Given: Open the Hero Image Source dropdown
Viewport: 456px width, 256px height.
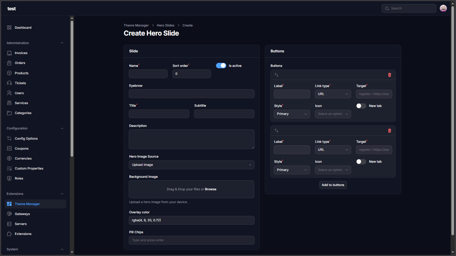Looking at the screenshot, I should [x=192, y=165].
